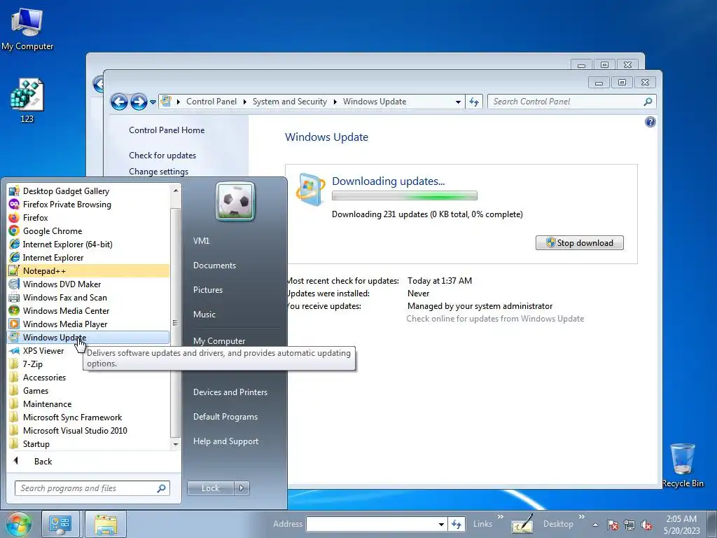Image resolution: width=717 pixels, height=538 pixels.
Task: Click the update download progress bar
Action: point(405,196)
